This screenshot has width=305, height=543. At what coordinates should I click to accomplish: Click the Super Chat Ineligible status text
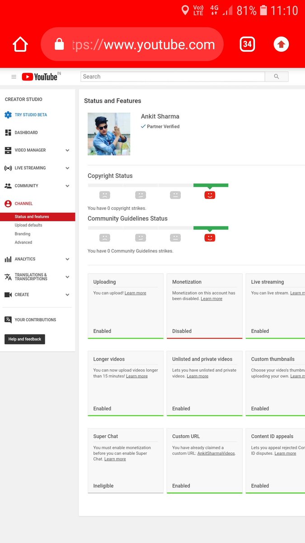point(103,486)
